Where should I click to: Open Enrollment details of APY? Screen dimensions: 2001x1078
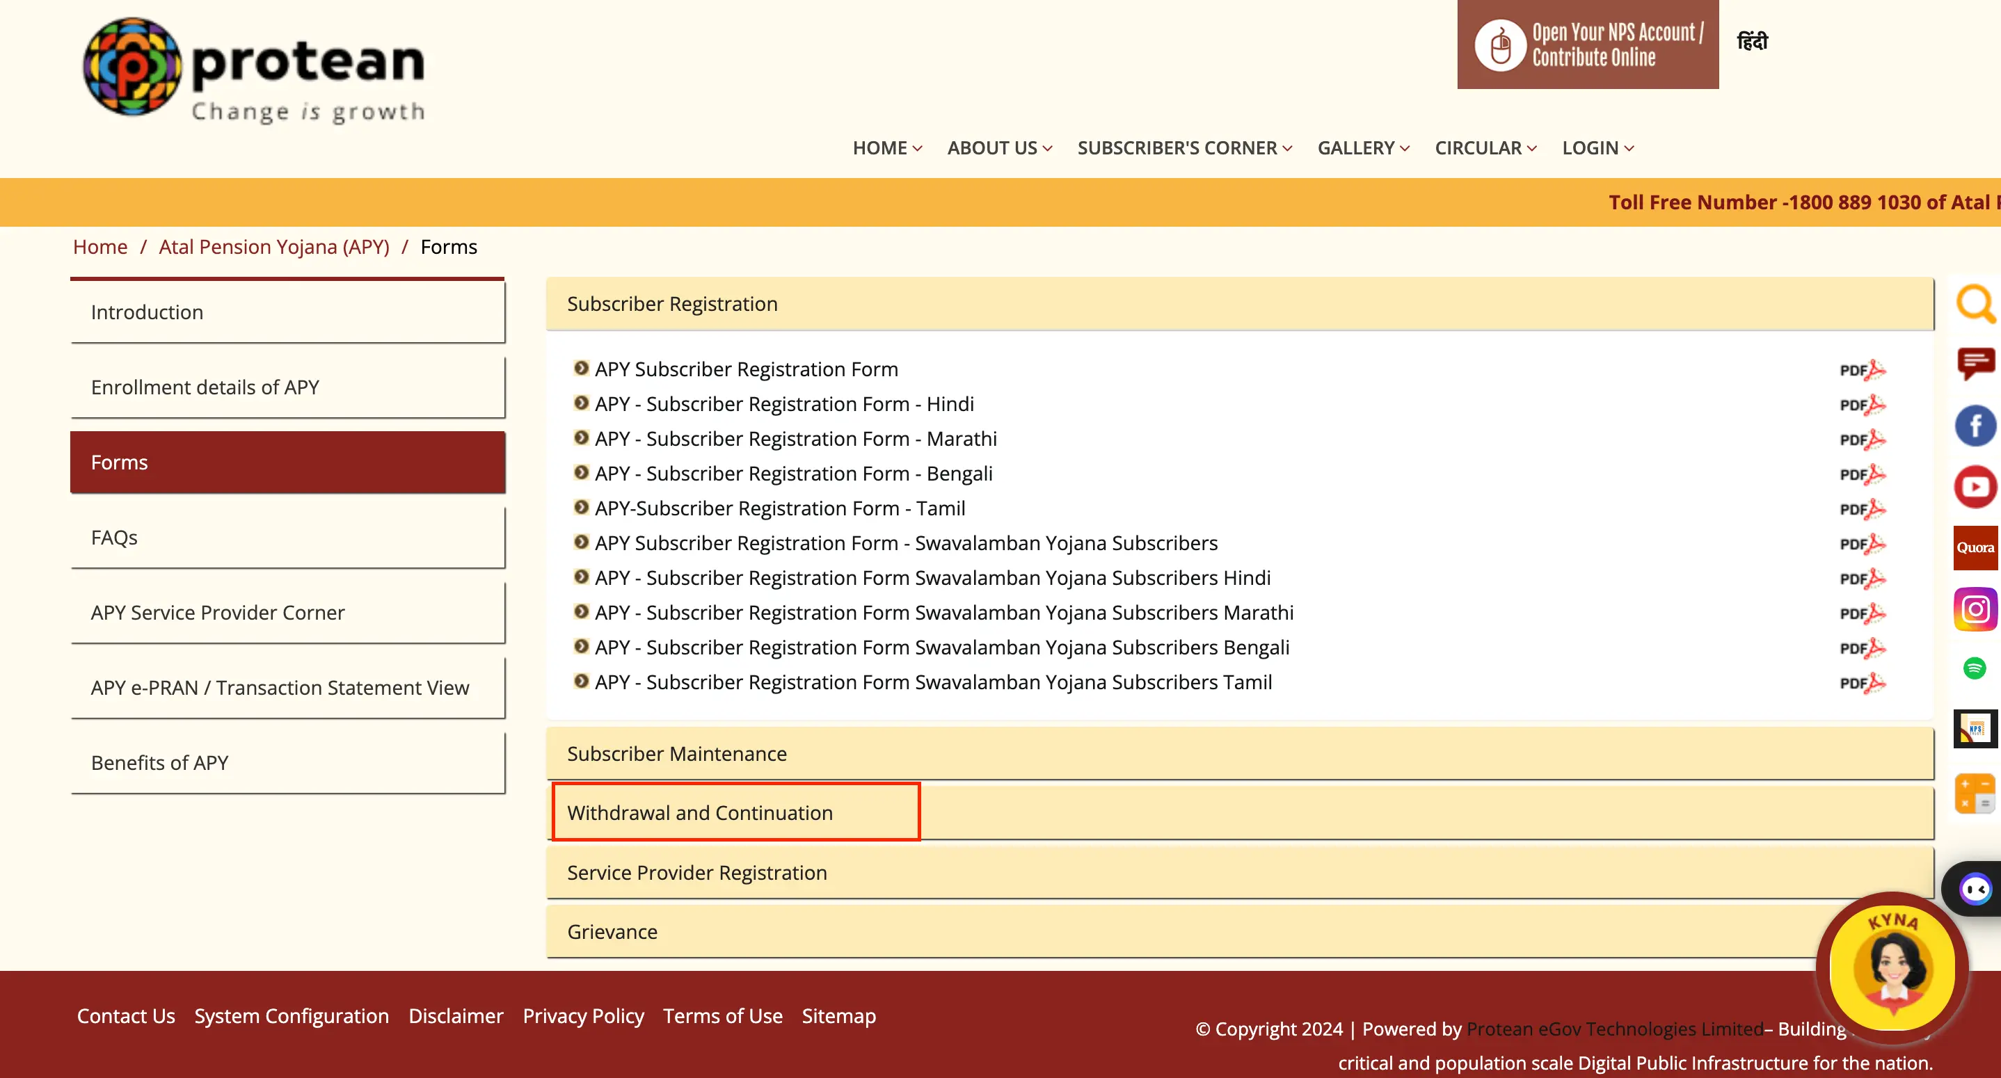click(x=287, y=387)
